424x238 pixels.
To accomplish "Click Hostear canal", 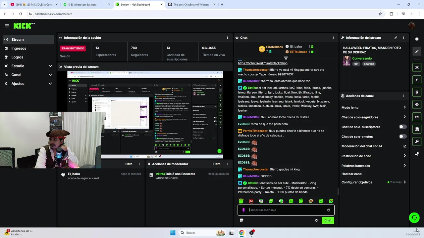I will pos(352,174).
